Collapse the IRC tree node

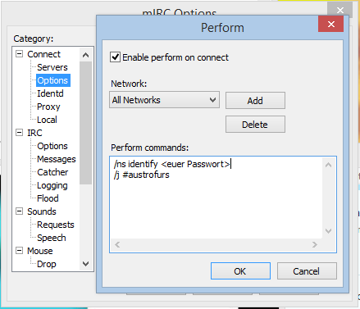[x=19, y=133]
